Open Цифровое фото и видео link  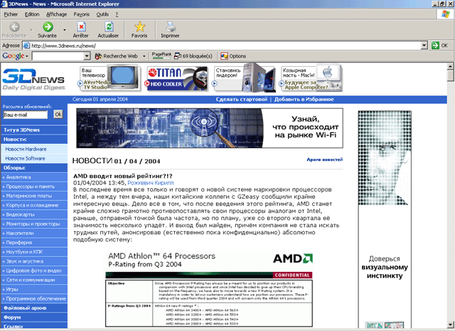point(34,270)
